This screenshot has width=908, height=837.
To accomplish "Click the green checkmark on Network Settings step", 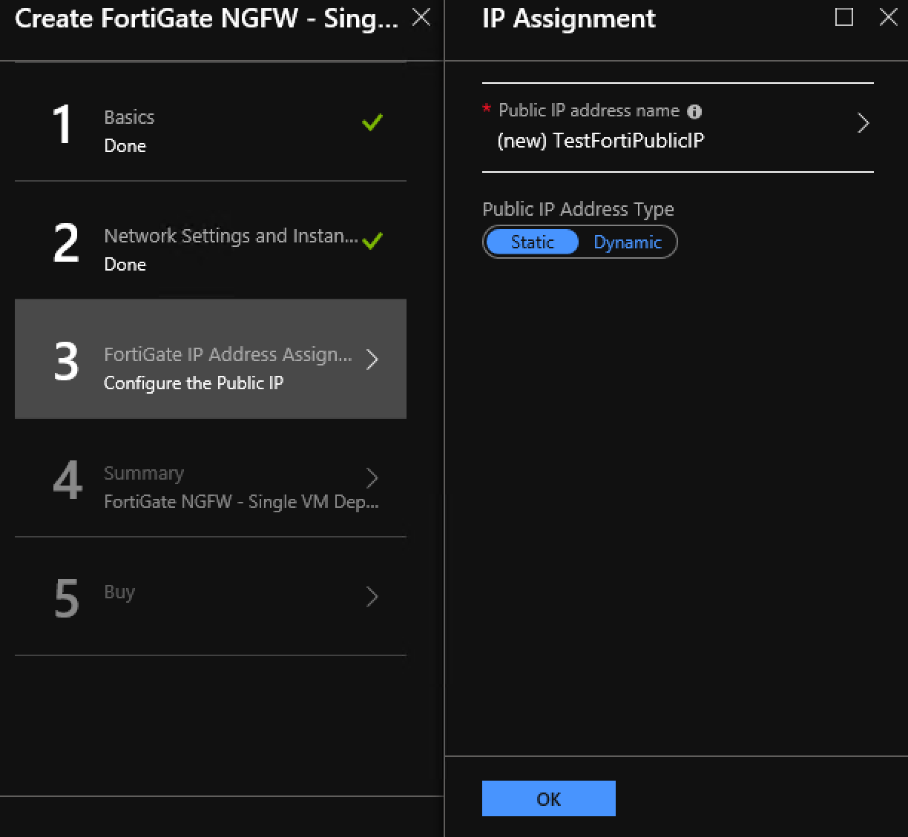I will (x=372, y=241).
